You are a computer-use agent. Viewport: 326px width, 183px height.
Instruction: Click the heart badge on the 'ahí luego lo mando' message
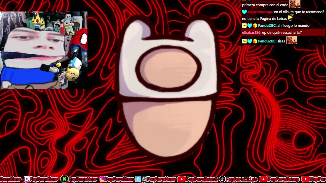coord(250,26)
